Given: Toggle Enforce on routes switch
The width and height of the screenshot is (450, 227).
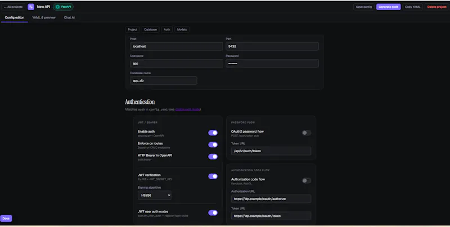Looking at the screenshot, I should pos(213,144).
